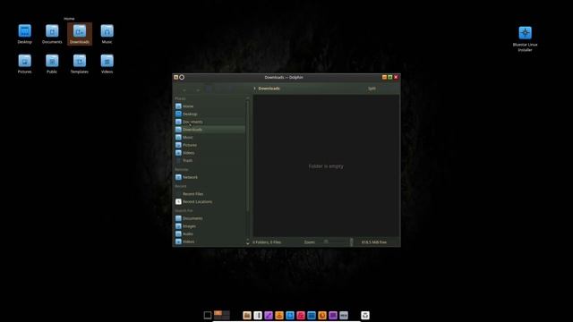The image size is (573, 322).
Task: Click the Places panel vertical scrollbar
Action: tap(248, 155)
